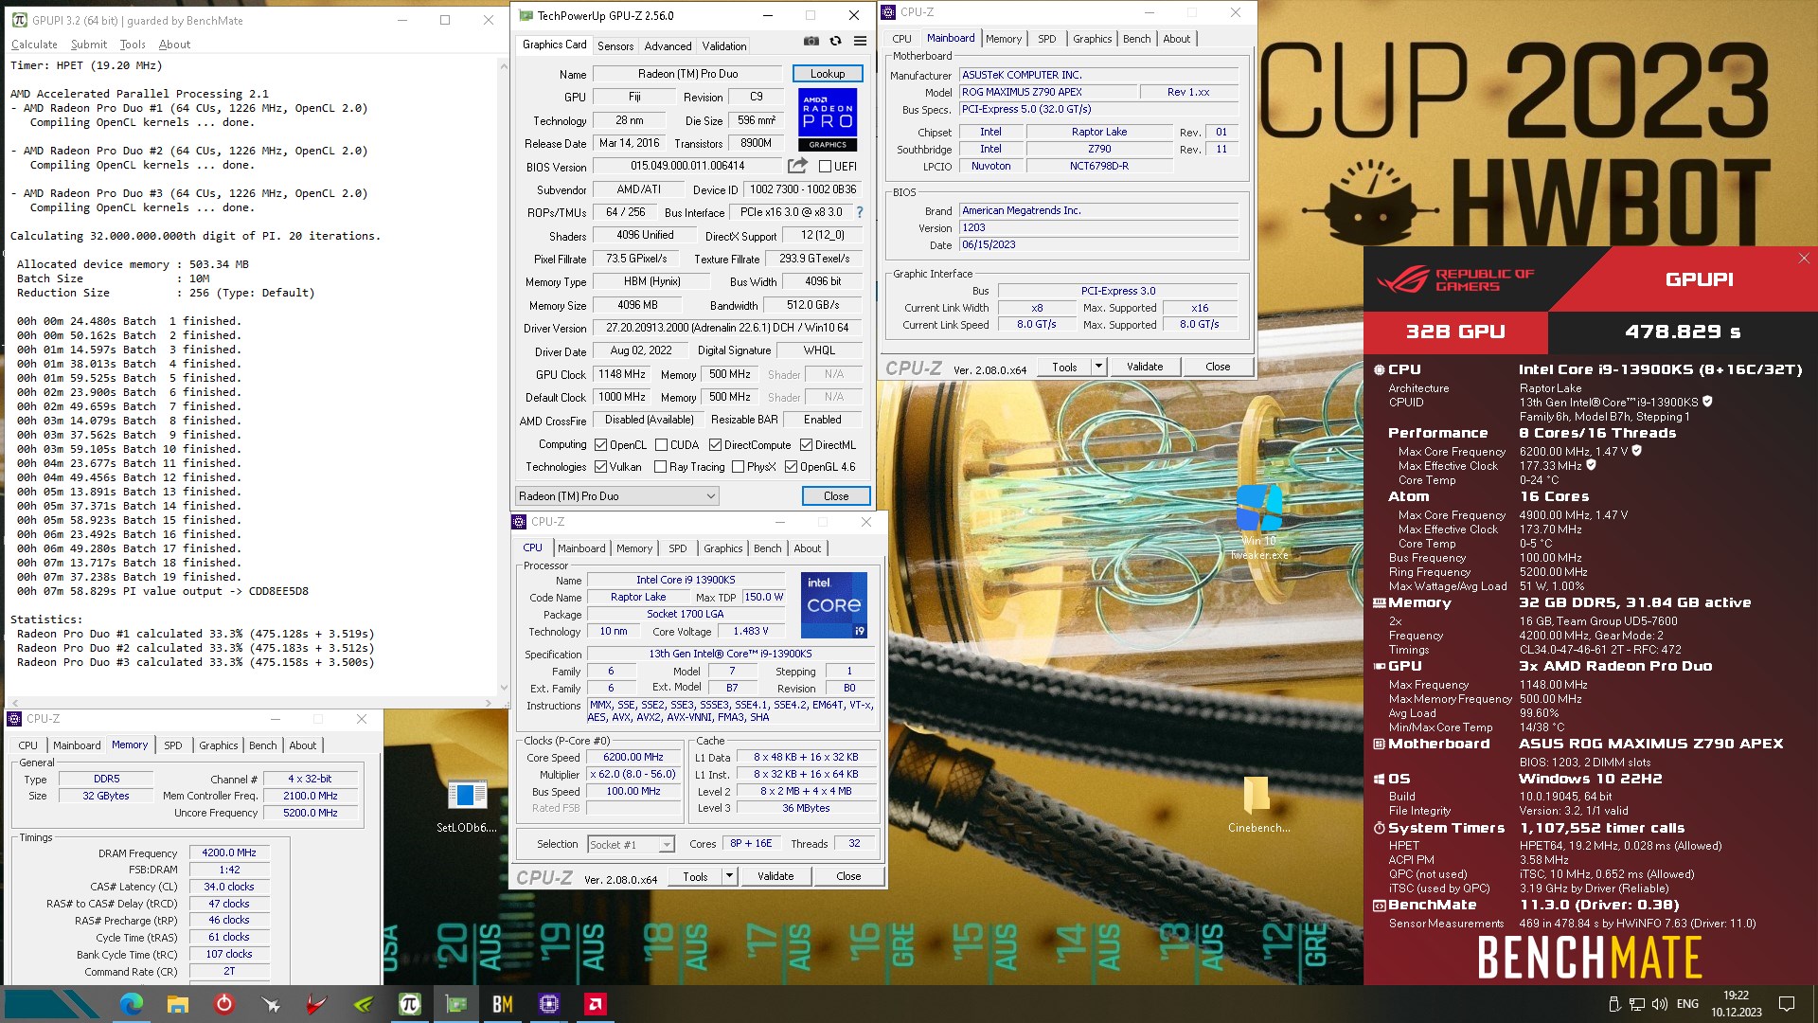Open the Validation tab in GPU-Z
This screenshot has width=1818, height=1023.
[x=724, y=45]
